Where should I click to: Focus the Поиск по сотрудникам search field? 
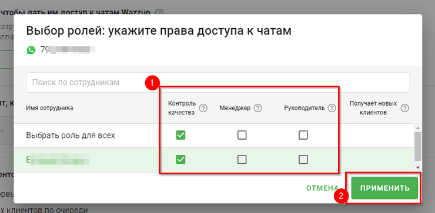[x=217, y=83]
